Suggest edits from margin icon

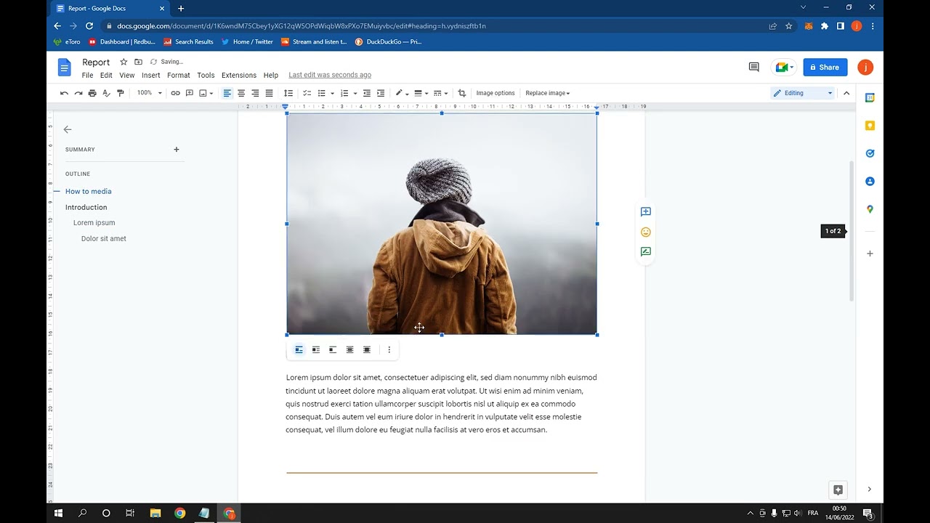[646, 252]
